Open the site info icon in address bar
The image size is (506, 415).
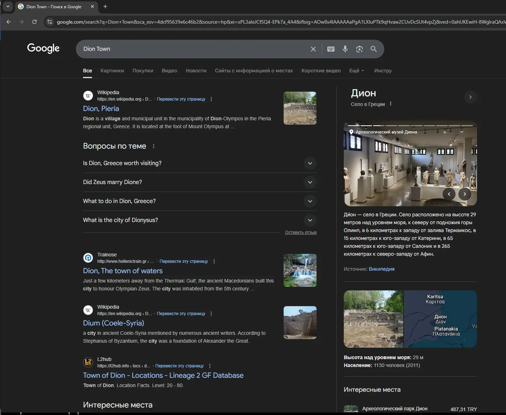(50, 22)
